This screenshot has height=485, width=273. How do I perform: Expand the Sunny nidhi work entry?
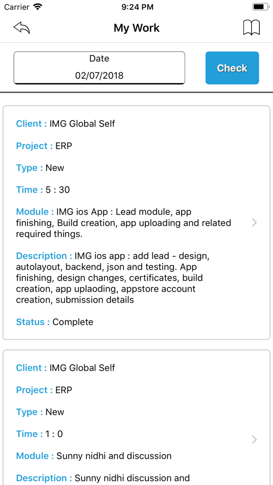click(254, 439)
